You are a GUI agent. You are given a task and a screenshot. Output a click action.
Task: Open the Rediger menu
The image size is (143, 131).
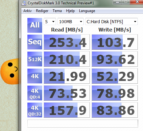click(x=42, y=11)
